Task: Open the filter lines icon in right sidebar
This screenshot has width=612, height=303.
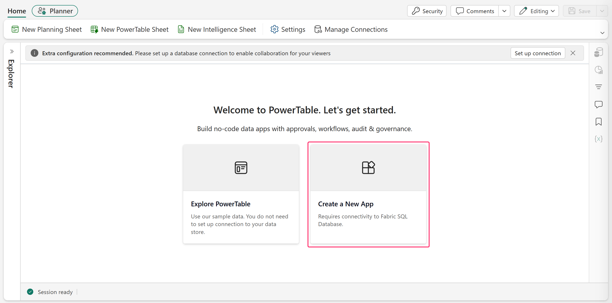Action: (598, 87)
